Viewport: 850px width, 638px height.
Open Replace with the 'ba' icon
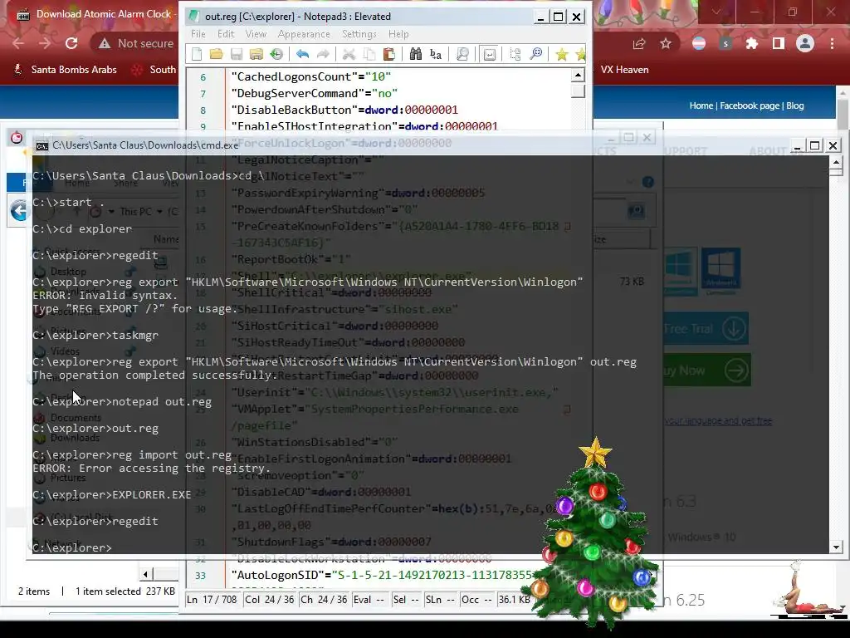click(435, 54)
